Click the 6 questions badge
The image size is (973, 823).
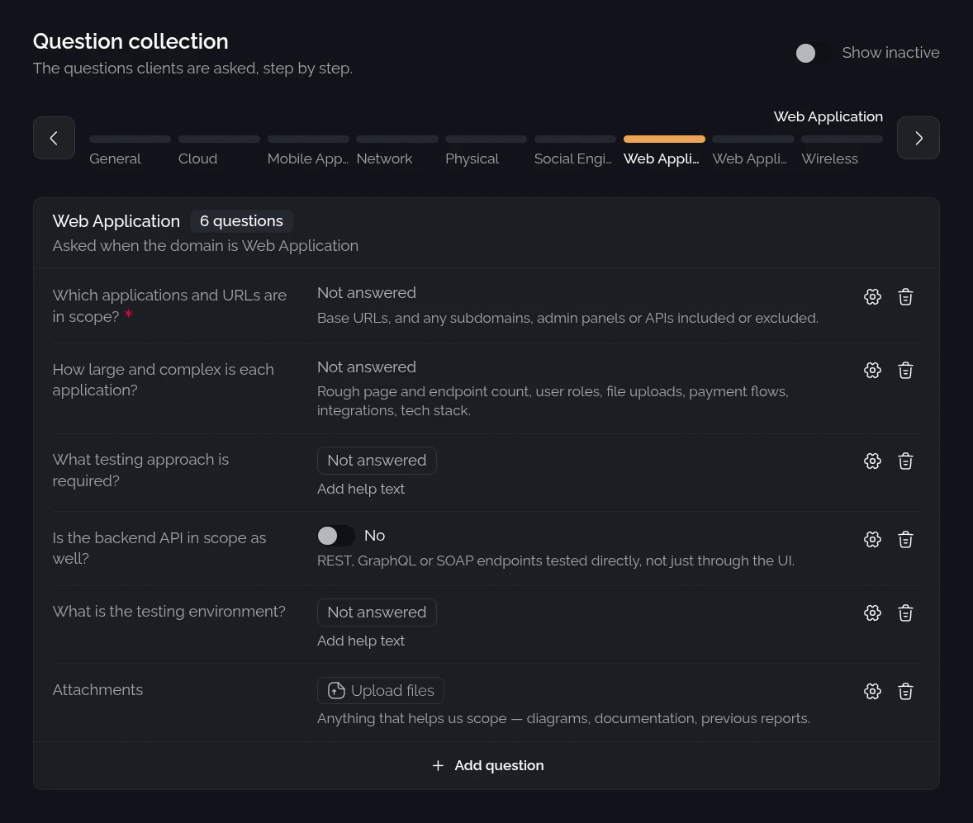[x=241, y=221]
